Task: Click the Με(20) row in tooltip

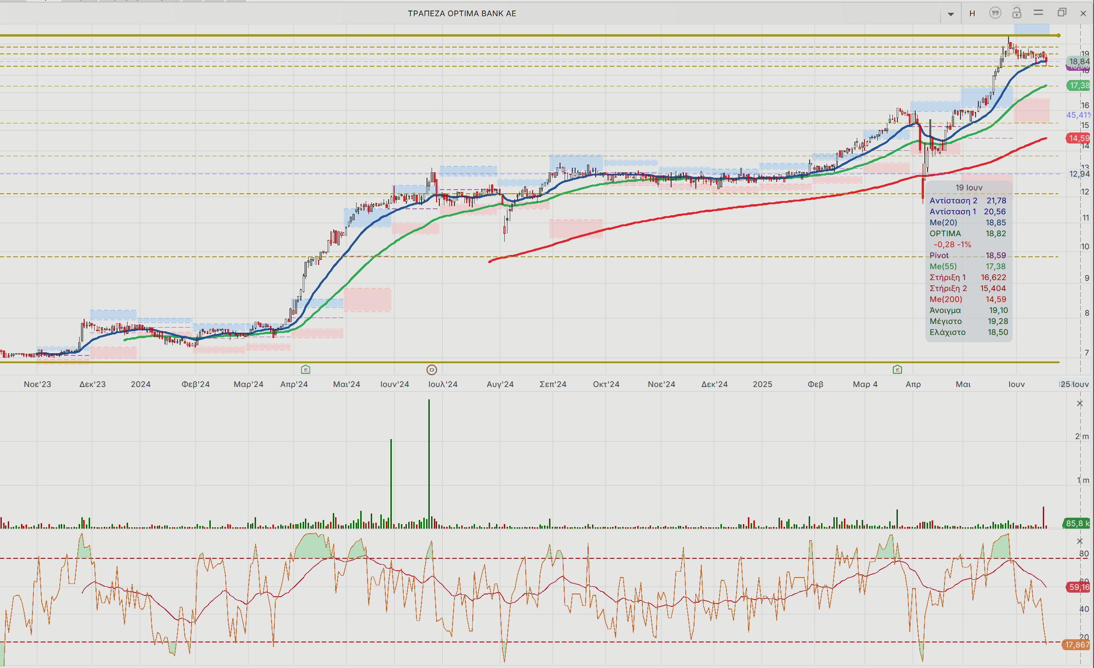Action: click(968, 223)
